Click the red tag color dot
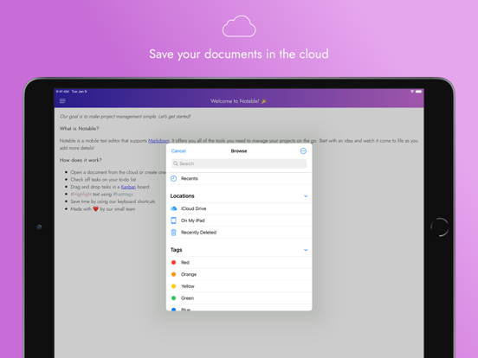This screenshot has height=358, width=478. coord(173,262)
